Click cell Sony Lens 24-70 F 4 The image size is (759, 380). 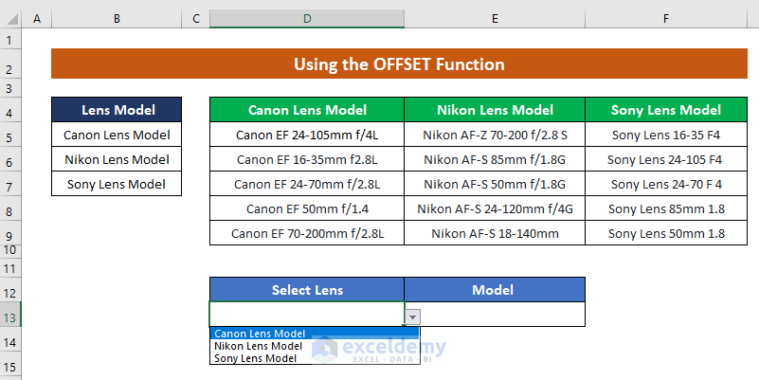click(665, 184)
